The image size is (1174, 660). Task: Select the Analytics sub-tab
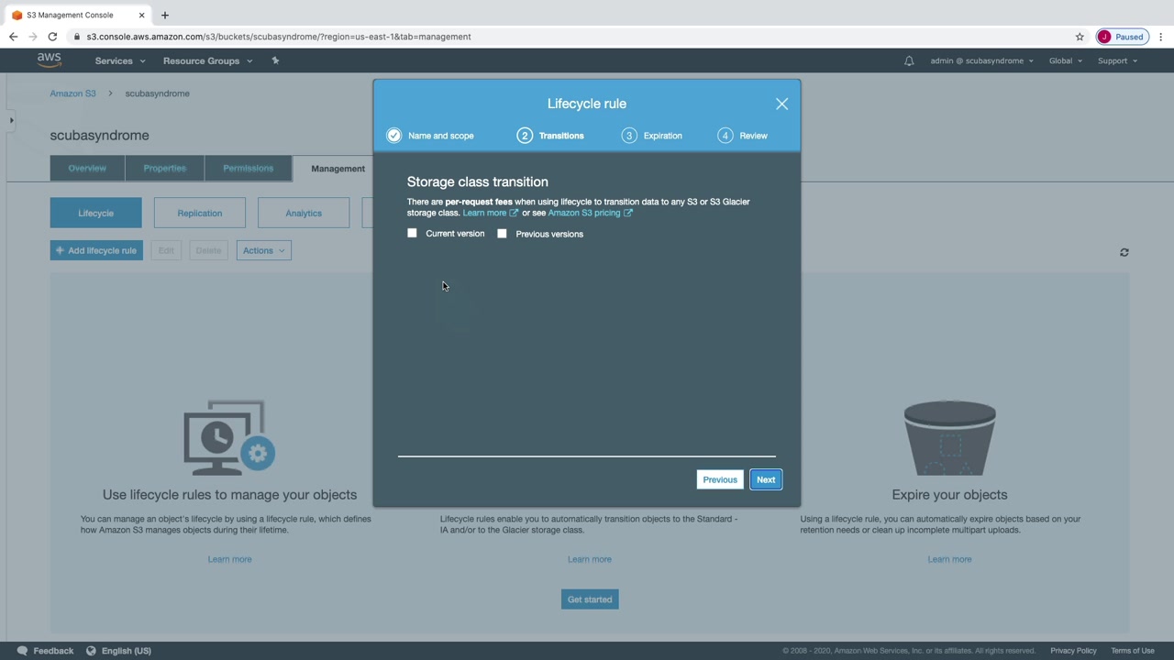click(304, 213)
